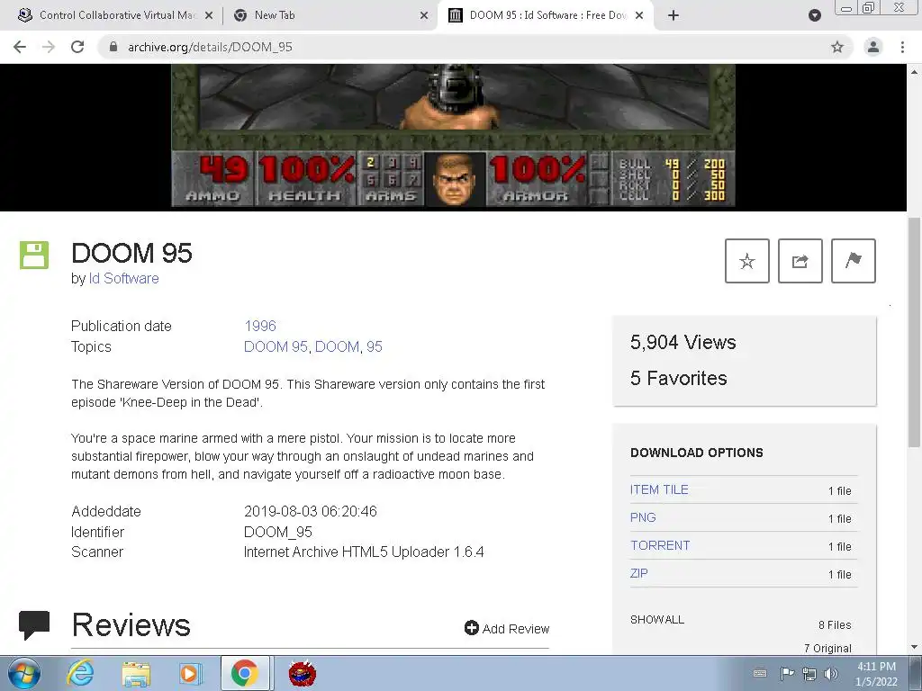The image size is (922, 691).
Task: Click the scrollbar up arrow
Action: [x=914, y=72]
